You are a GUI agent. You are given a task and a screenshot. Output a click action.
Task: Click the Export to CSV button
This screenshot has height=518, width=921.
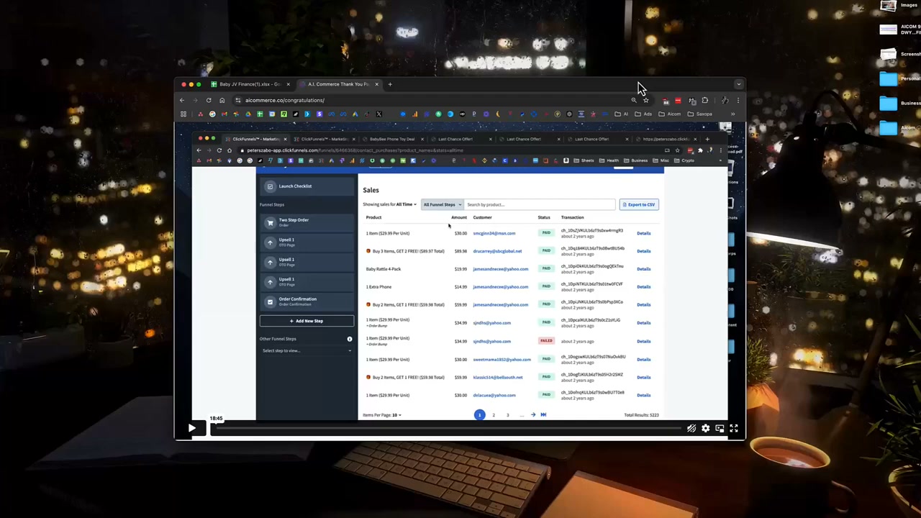coord(639,204)
